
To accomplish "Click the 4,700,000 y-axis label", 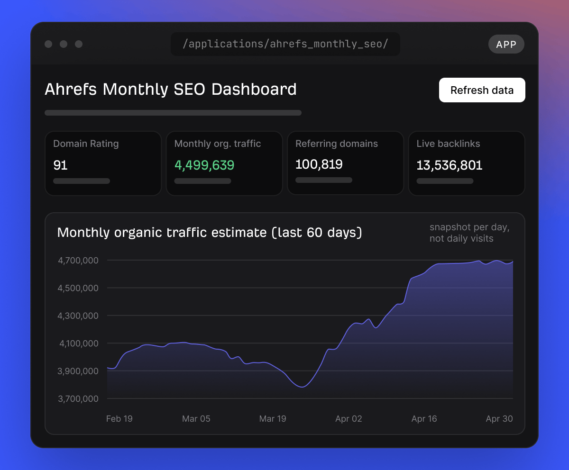I will (78, 260).
